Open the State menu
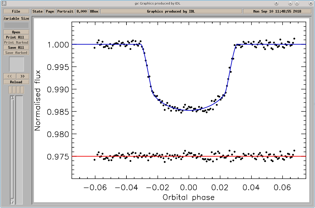The height and width of the screenshot is (208, 315). [38, 11]
